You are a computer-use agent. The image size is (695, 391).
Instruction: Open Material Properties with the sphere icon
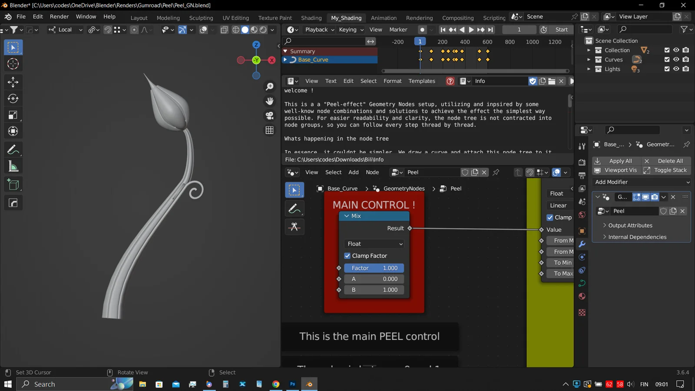coord(582,296)
